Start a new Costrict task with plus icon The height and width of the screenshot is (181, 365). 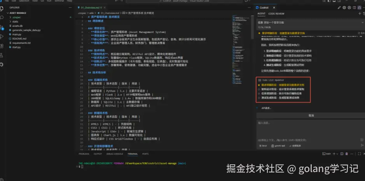coord(360,14)
